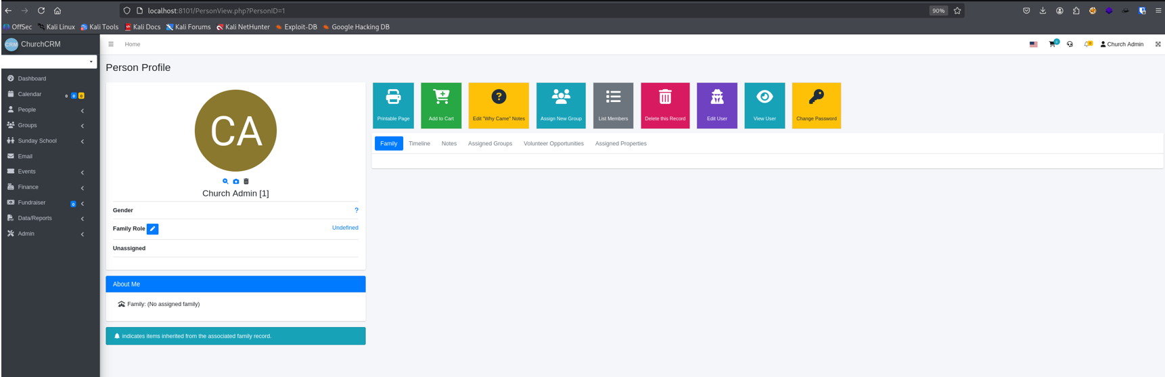Open the Google Hacking DB bookmark
Viewport: 1165px width, 377px height.
(356, 27)
